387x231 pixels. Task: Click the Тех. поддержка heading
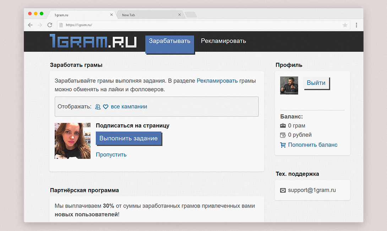(297, 174)
